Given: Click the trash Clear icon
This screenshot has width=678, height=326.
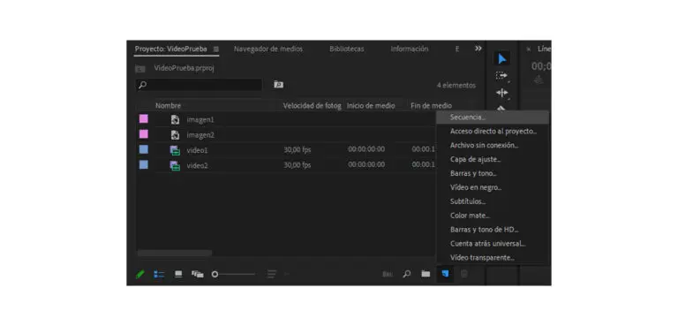Looking at the screenshot, I should point(464,274).
